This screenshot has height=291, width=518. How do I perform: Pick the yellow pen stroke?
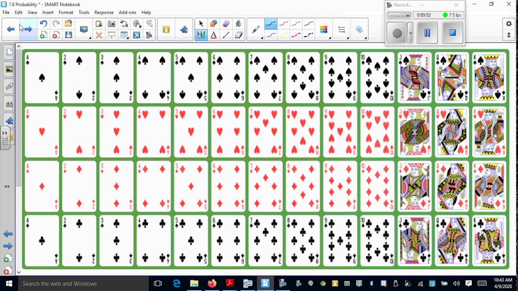283,35
